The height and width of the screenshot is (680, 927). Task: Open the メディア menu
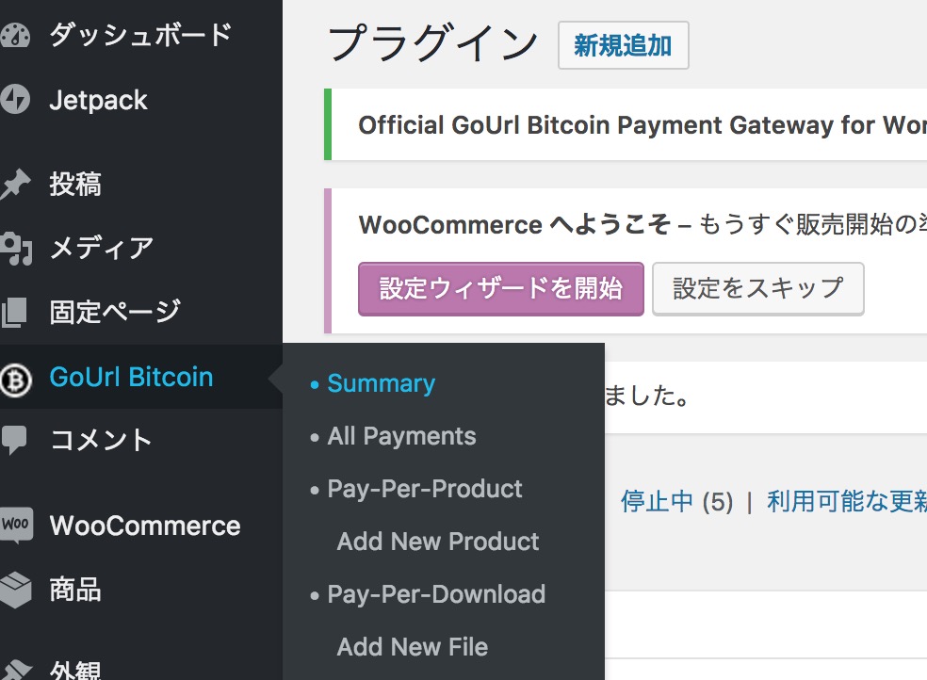tap(101, 248)
